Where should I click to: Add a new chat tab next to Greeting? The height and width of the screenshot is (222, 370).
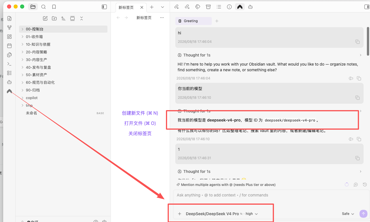(217, 21)
